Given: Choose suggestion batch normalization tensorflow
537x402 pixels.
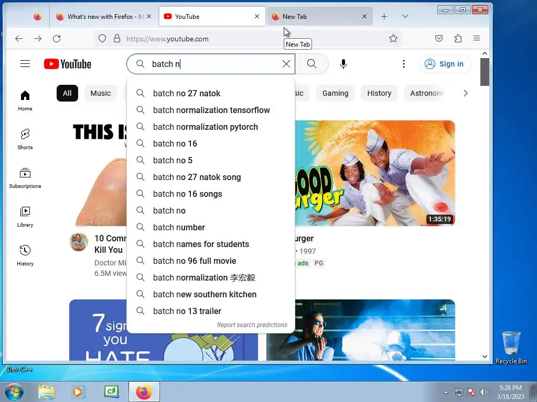Looking at the screenshot, I should click(x=211, y=110).
